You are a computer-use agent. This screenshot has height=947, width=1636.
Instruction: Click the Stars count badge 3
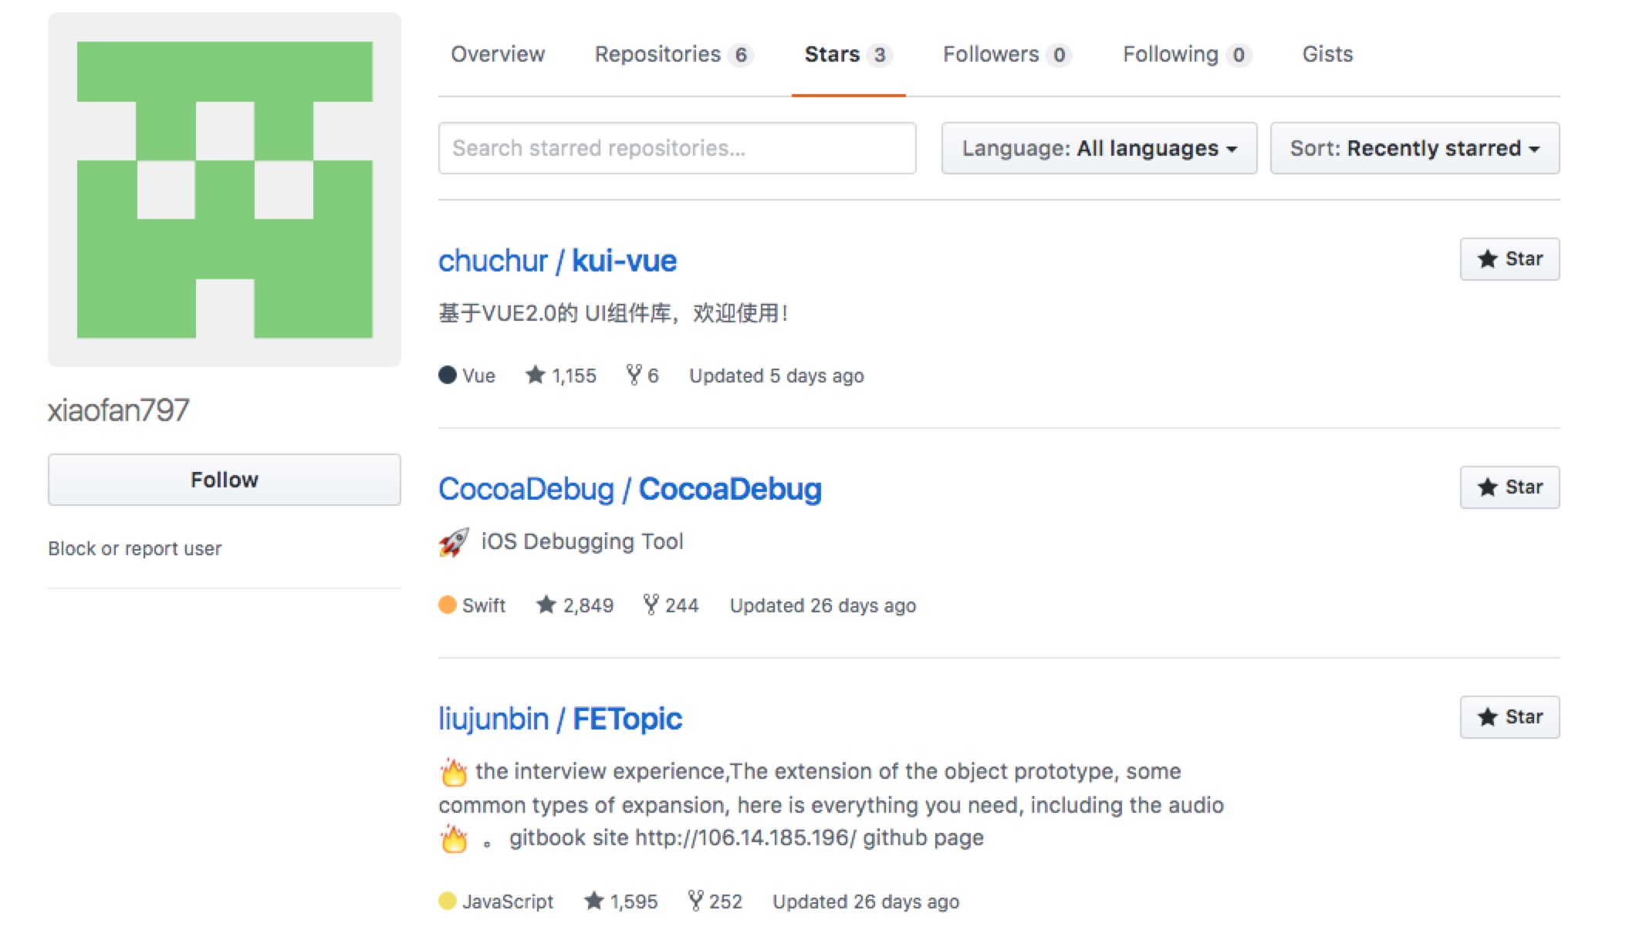click(880, 55)
